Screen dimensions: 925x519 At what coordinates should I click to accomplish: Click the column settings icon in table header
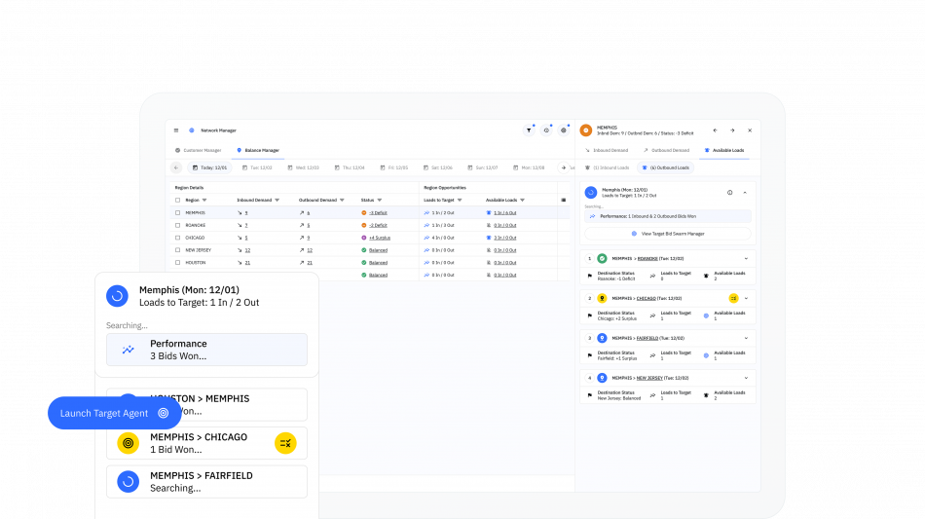[x=563, y=200]
